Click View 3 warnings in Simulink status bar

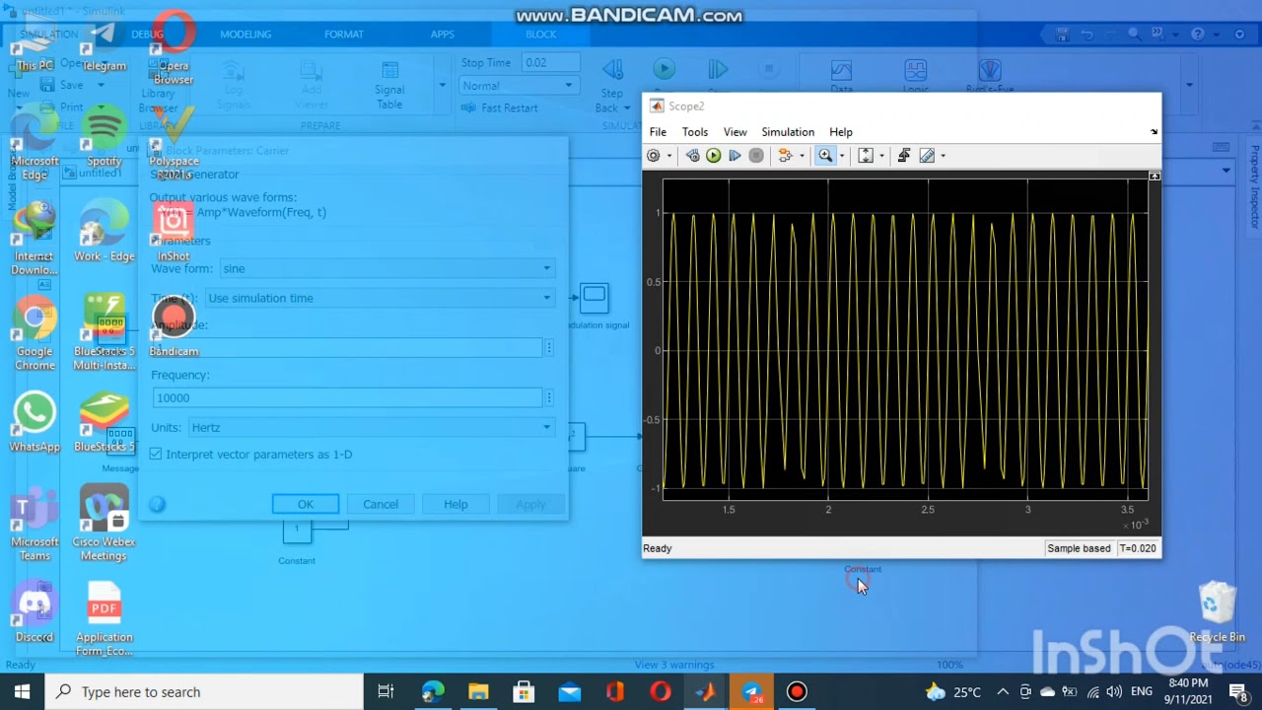674,665
